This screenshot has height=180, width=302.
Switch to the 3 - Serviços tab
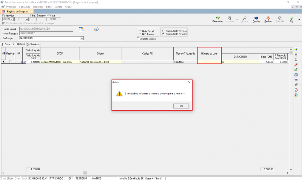click(x=33, y=44)
